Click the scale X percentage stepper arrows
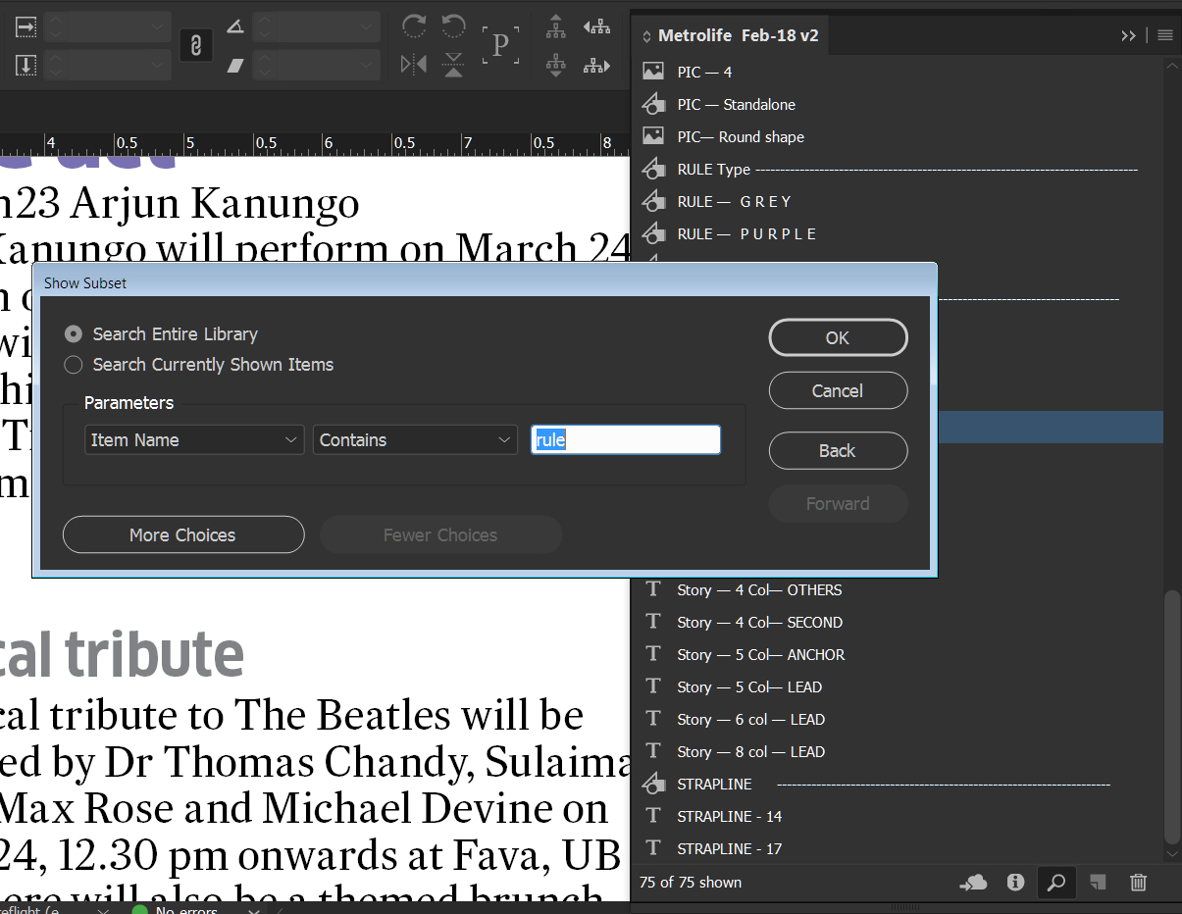This screenshot has height=914, width=1182. coord(56,26)
